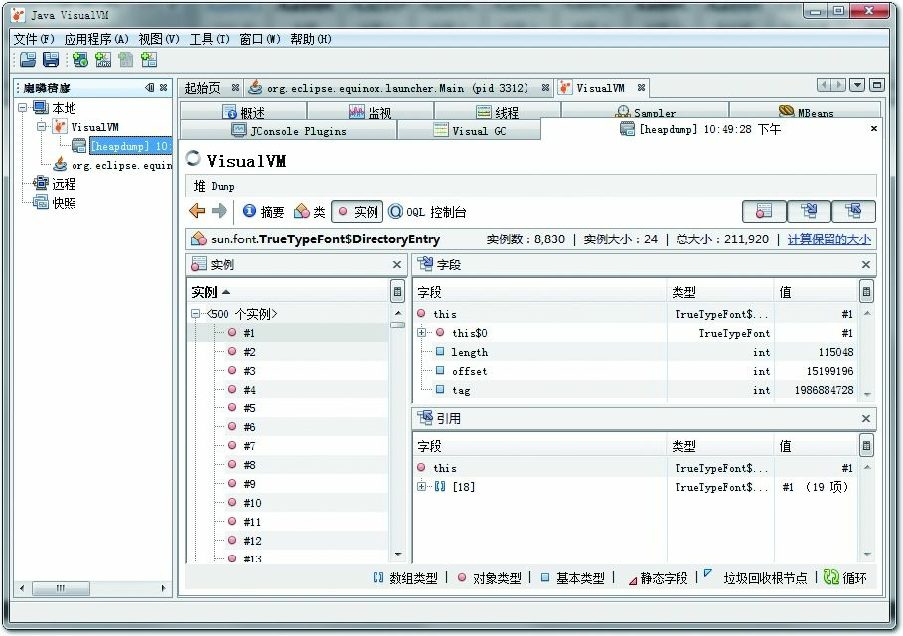Viewport: 903px width, 636px height.
Task: Expand the this$0 field node
Action: tap(421, 332)
